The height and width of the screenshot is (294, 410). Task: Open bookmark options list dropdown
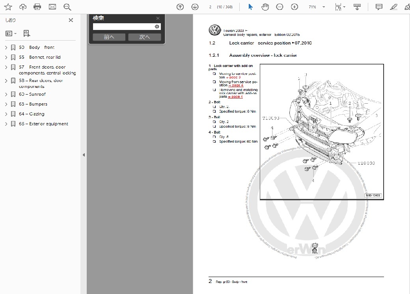tap(11, 33)
